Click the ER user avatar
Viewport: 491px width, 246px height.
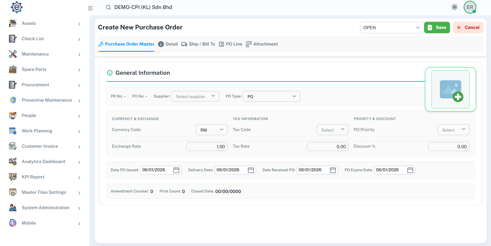[470, 7]
